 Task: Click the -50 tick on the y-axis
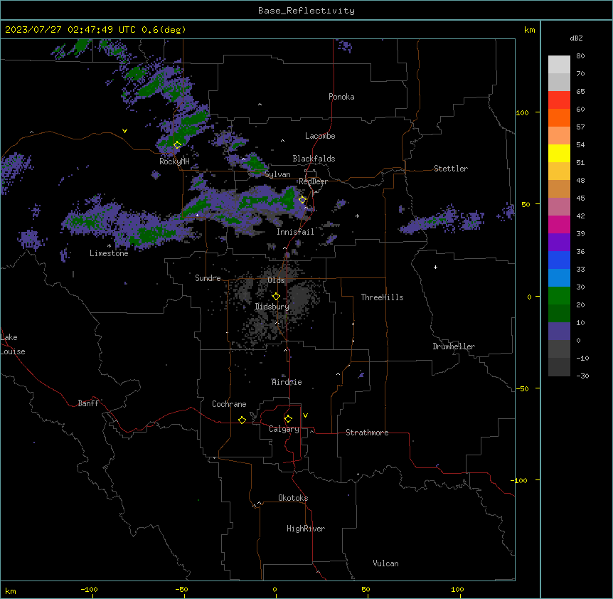coord(522,388)
